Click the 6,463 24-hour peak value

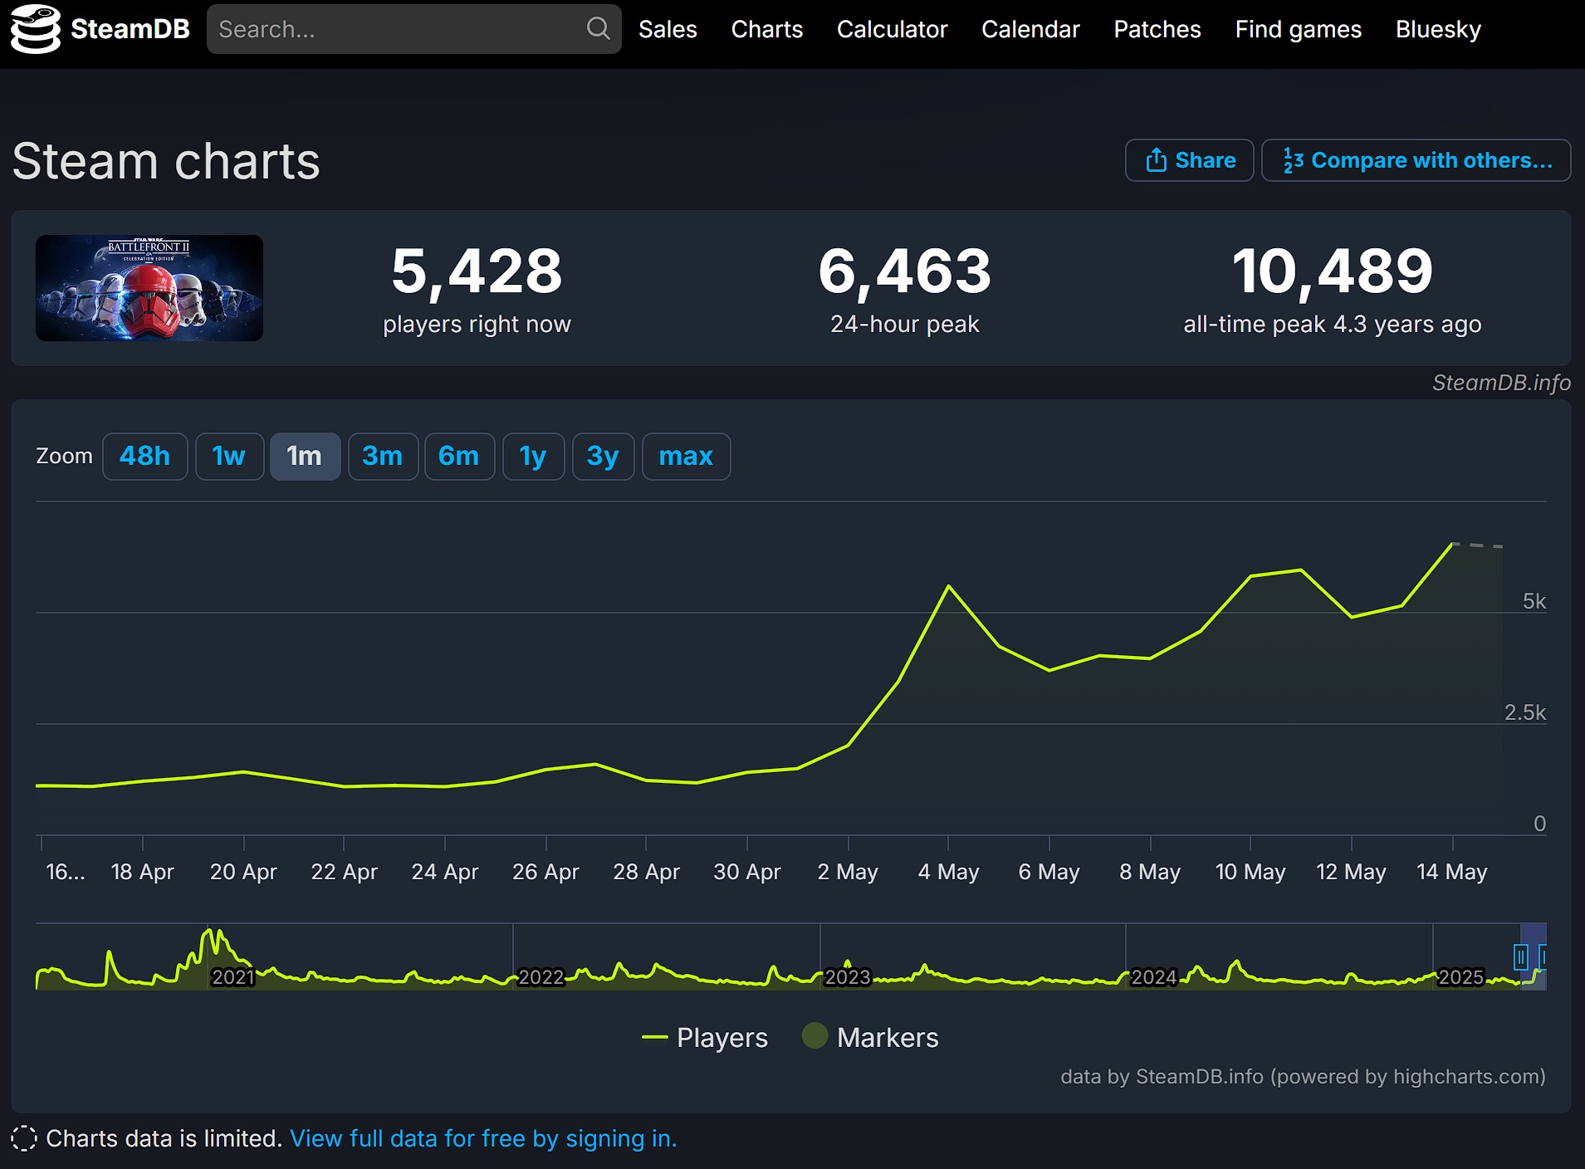905,271
